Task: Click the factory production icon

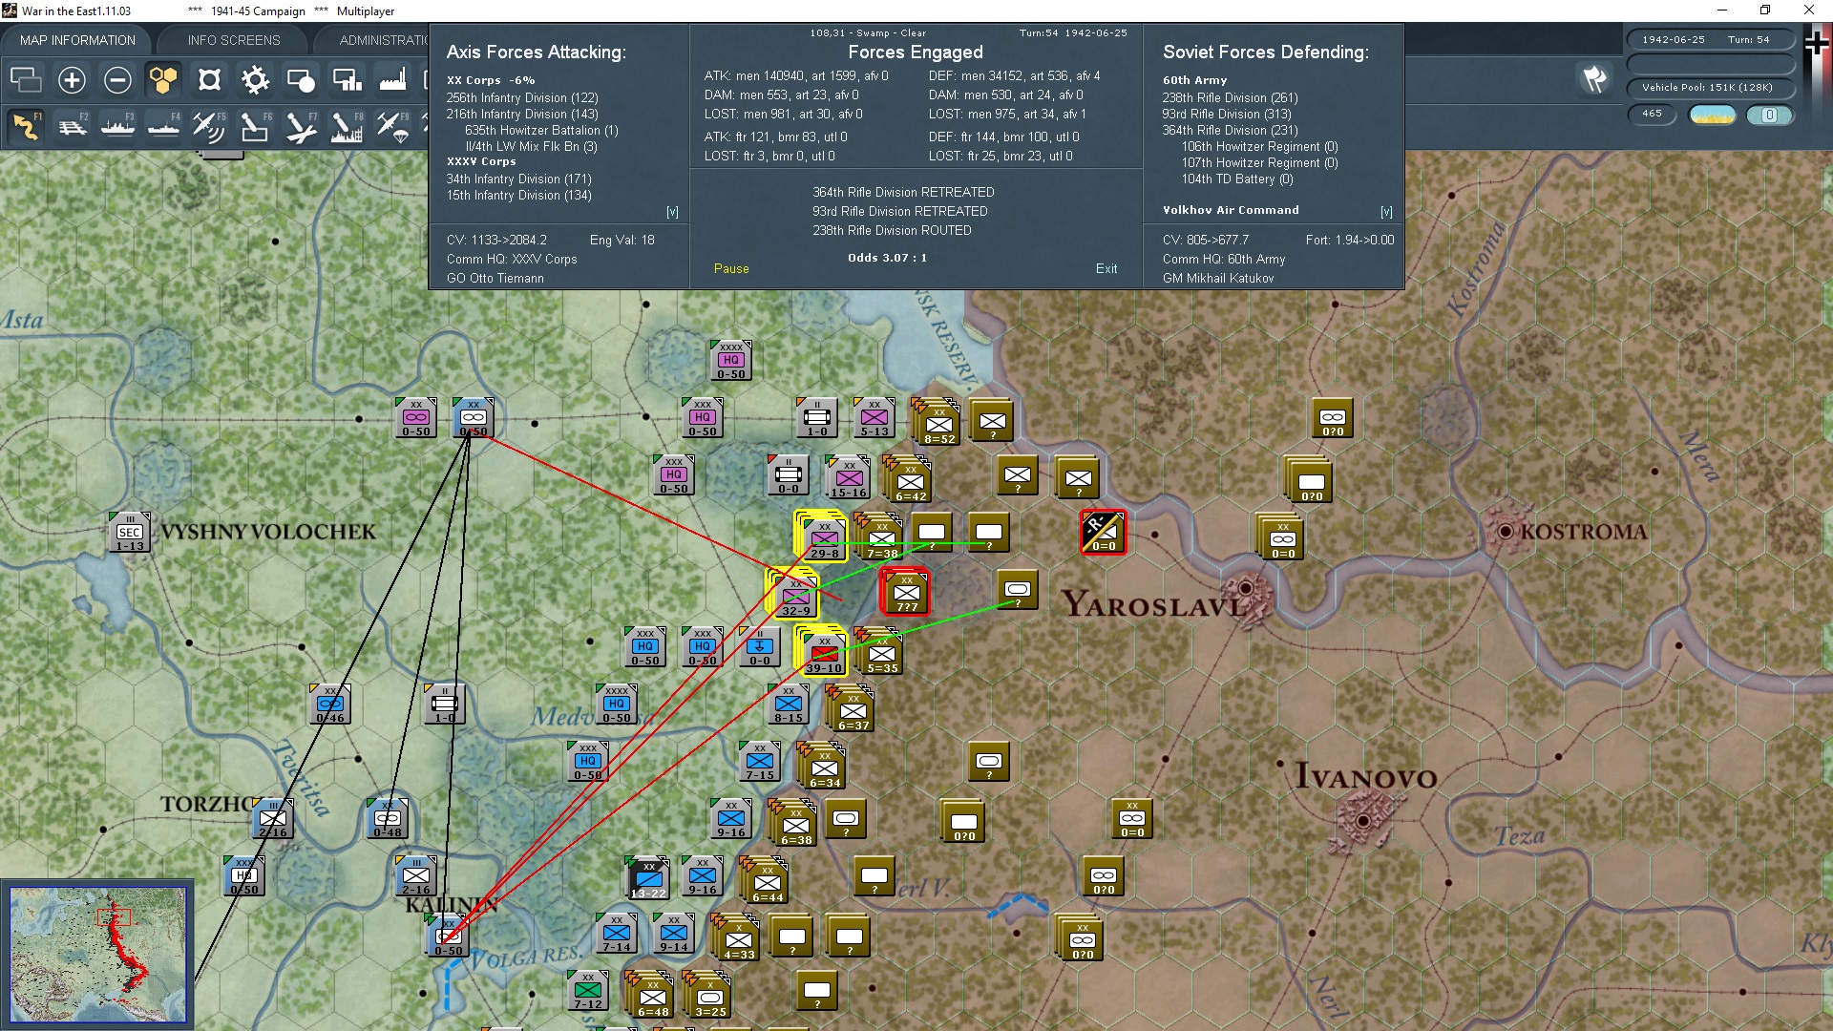Action: [392, 80]
